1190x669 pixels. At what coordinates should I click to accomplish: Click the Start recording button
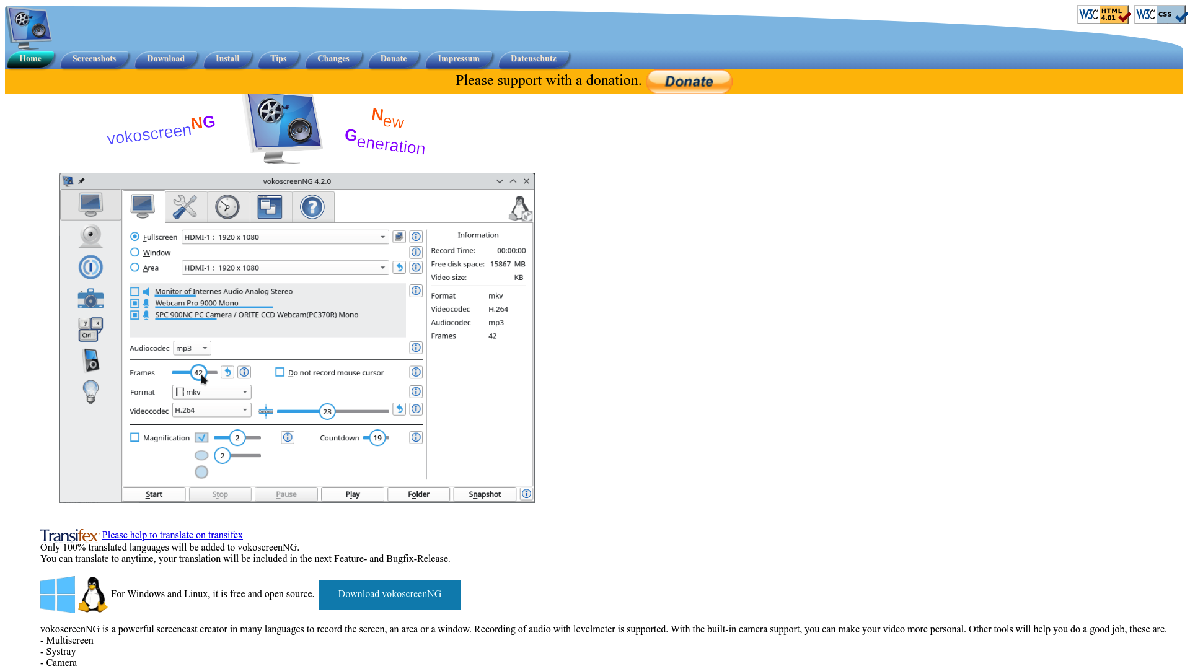(x=154, y=494)
